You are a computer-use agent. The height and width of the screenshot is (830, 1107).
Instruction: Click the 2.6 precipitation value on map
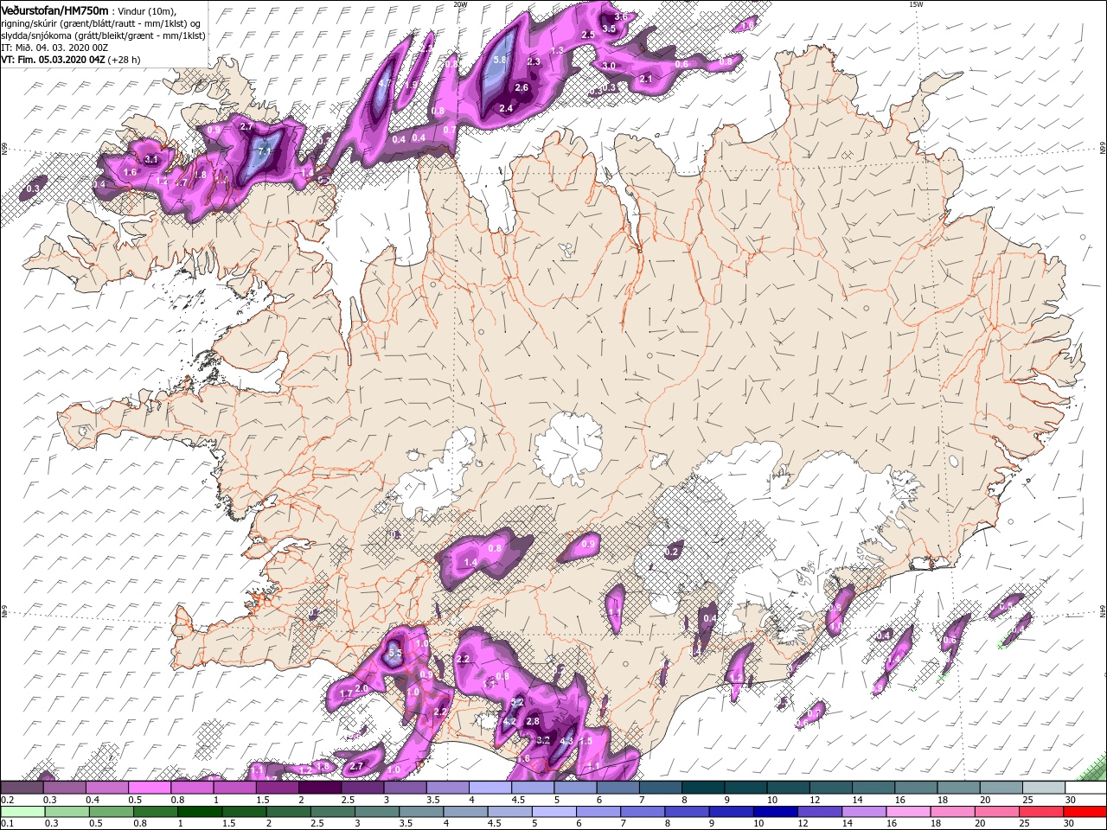(x=522, y=88)
